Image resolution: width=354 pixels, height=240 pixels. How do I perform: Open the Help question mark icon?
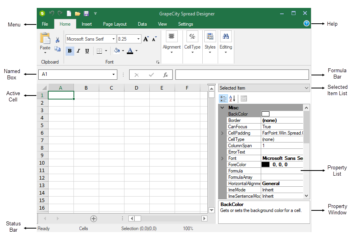tap(306, 23)
